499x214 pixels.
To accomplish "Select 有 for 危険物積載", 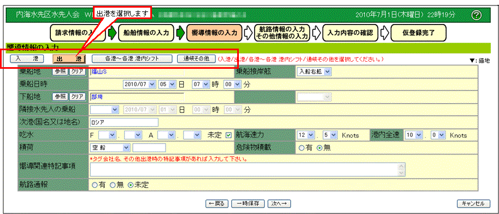I will coord(301,147).
